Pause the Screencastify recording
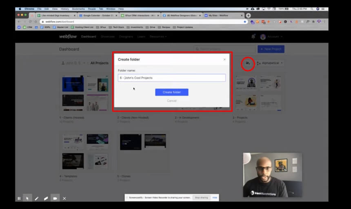Image resolution: width=351 pixels, height=209 pixels. (19, 198)
